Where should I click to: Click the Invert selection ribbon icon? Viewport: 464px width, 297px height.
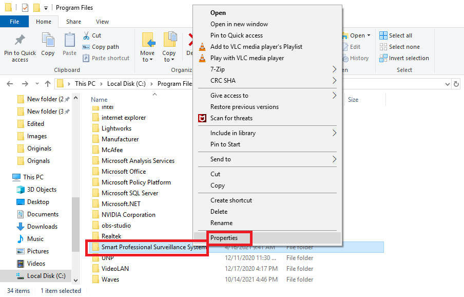coord(383,58)
